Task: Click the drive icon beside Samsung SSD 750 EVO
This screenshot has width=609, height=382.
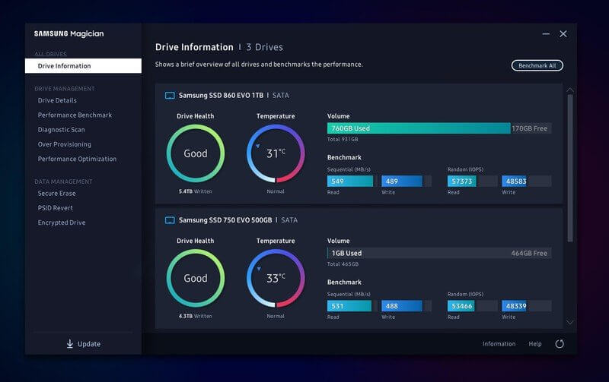Action: point(170,220)
